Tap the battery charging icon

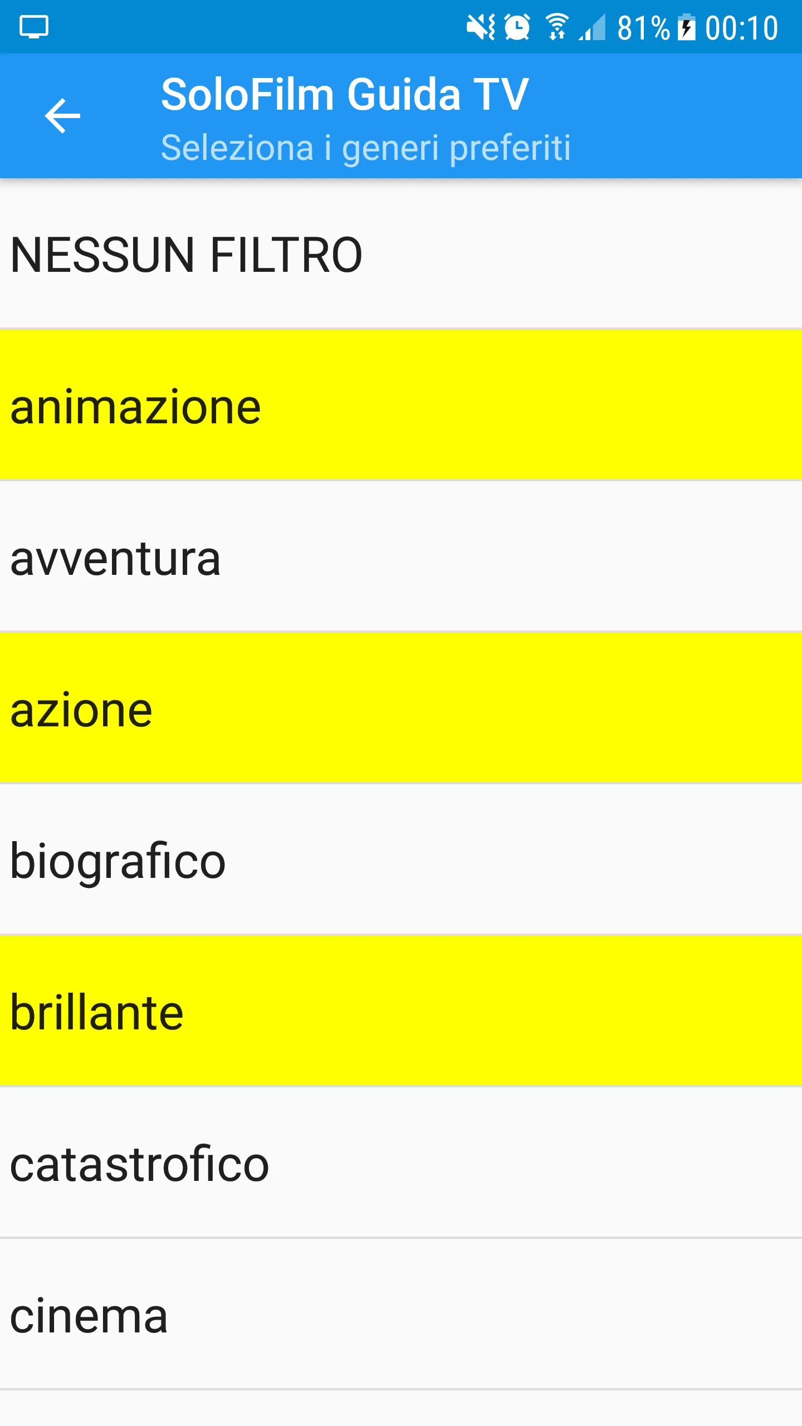pos(687,27)
